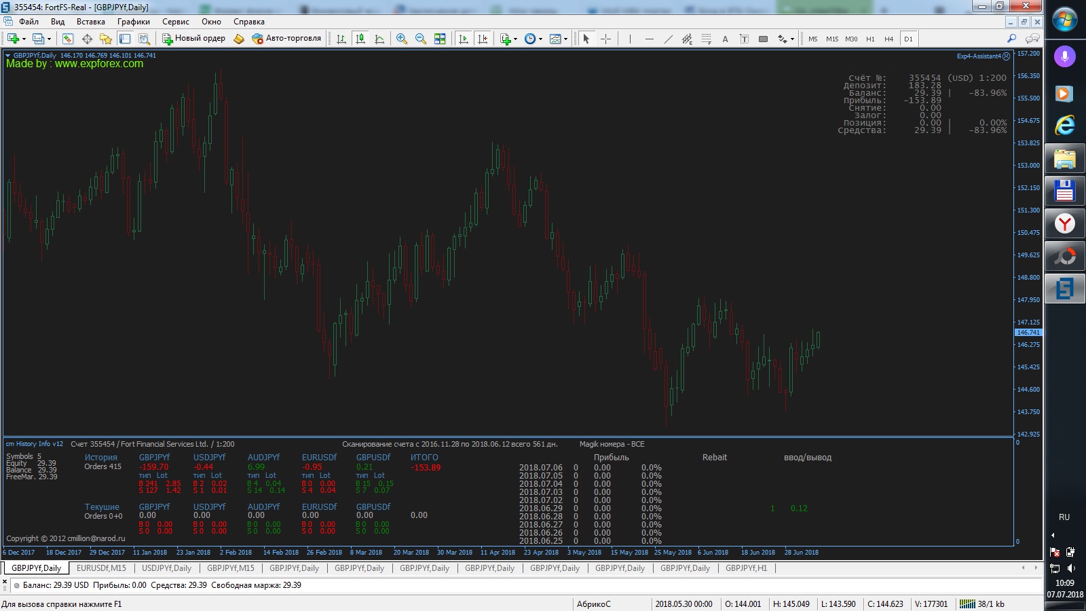Screen dimensions: 1086x611
Task: Enable crosshair cursor mode
Action: coord(606,39)
